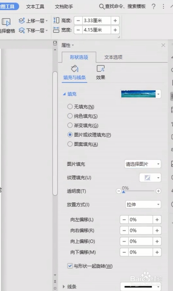Decrease bottom offset value
Image resolution: width=173 pixels, height=291 pixels.
[x=124, y=252]
